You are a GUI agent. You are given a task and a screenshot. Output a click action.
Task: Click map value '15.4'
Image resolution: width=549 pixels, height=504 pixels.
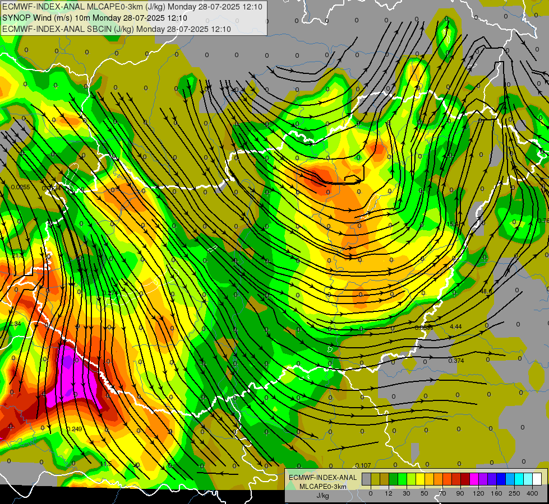tap(453, 224)
